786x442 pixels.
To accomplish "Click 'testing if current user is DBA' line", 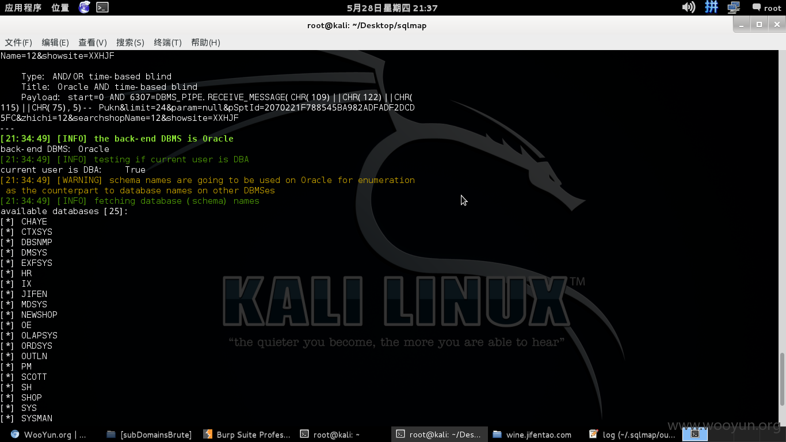I will click(125, 159).
